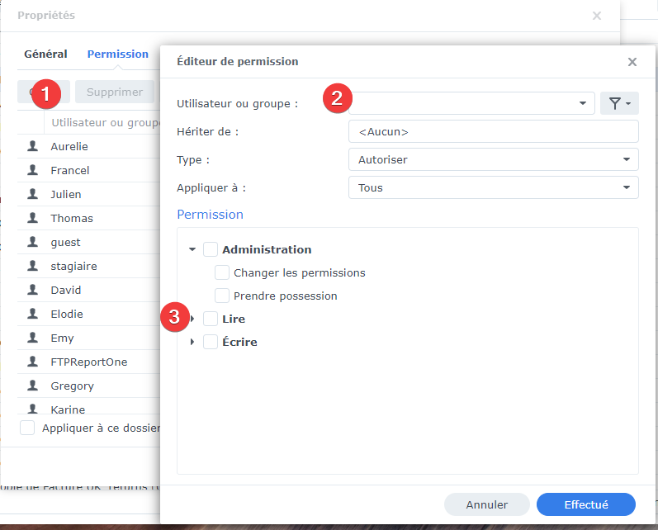Open the user filter icon dropdown
The width and height of the screenshot is (658, 530).
tap(619, 103)
